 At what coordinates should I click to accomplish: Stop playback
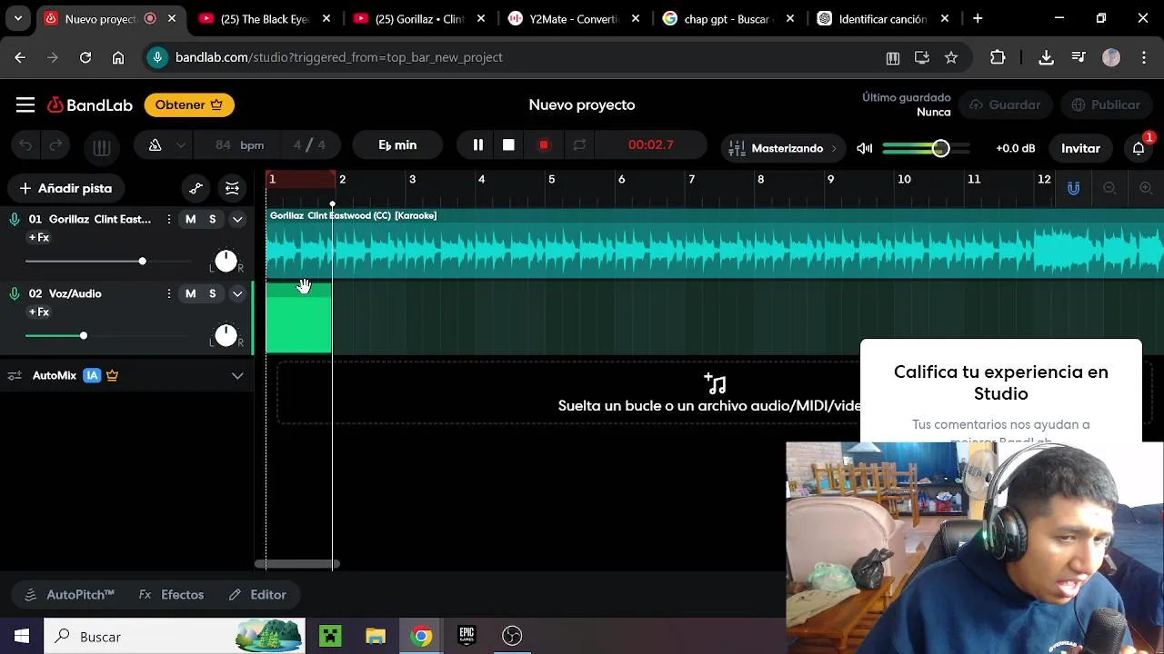point(508,145)
